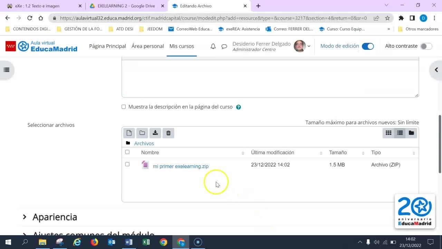Open the Mis cursos menu item
Image resolution: width=442 pixels, height=249 pixels.
coord(182,46)
